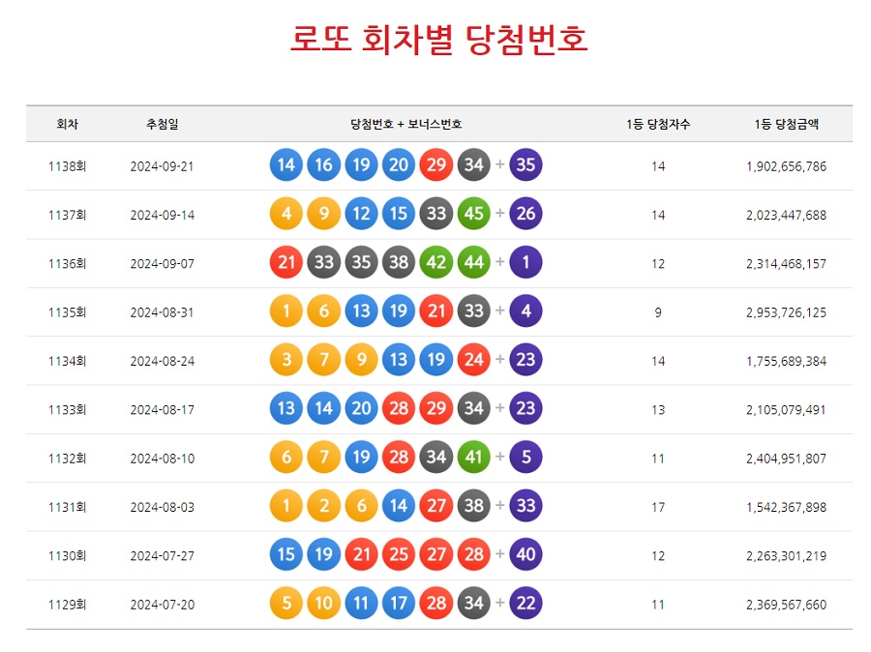Select red ball 21 in draw 1136
Image resolution: width=871 pixels, height=652 pixels.
285,261
